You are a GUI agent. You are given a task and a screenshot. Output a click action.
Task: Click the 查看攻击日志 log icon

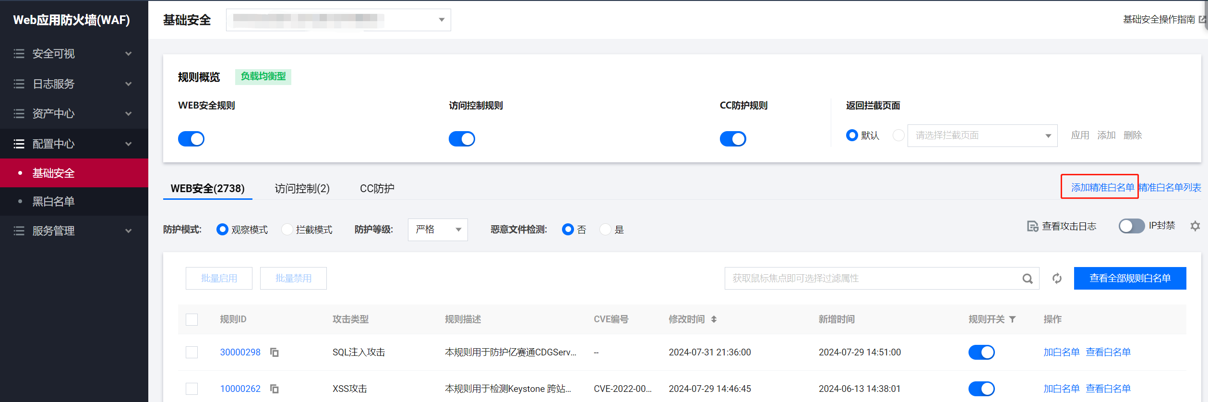[x=1032, y=226]
